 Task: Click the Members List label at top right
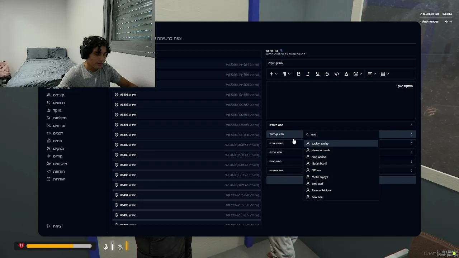(x=431, y=14)
